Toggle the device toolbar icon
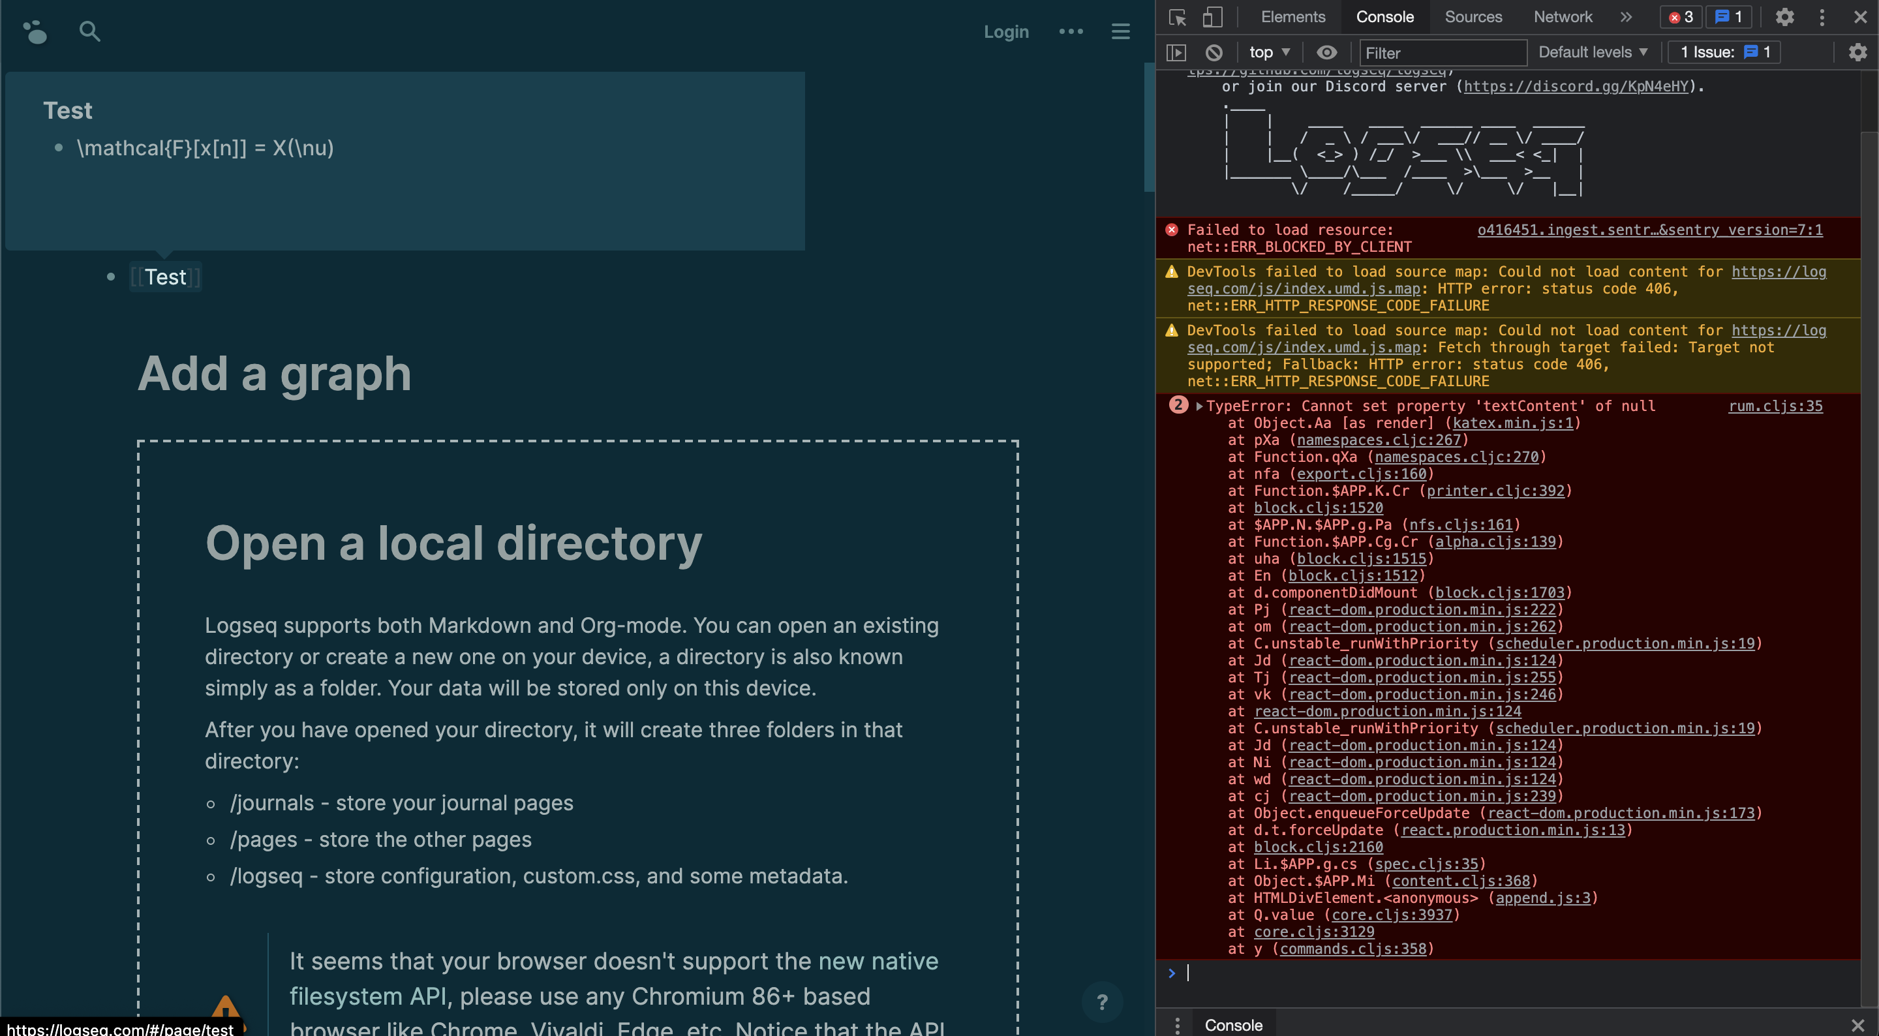1879x1036 pixels. (x=1212, y=17)
